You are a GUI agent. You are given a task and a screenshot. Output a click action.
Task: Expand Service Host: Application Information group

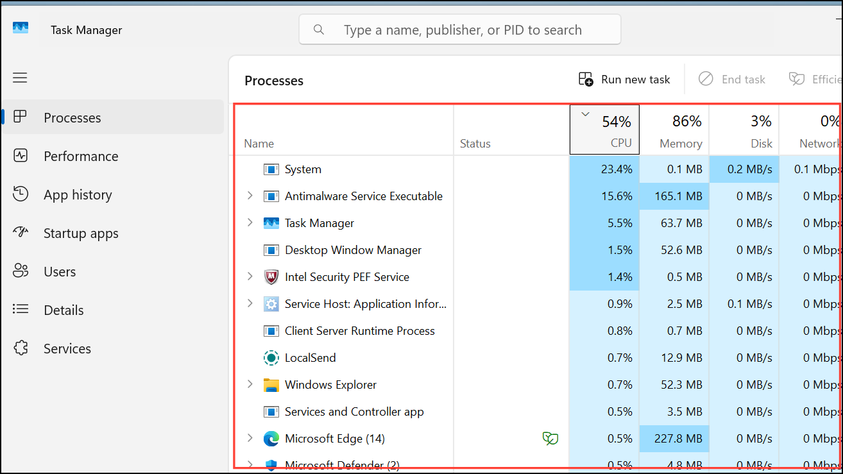[x=250, y=303]
